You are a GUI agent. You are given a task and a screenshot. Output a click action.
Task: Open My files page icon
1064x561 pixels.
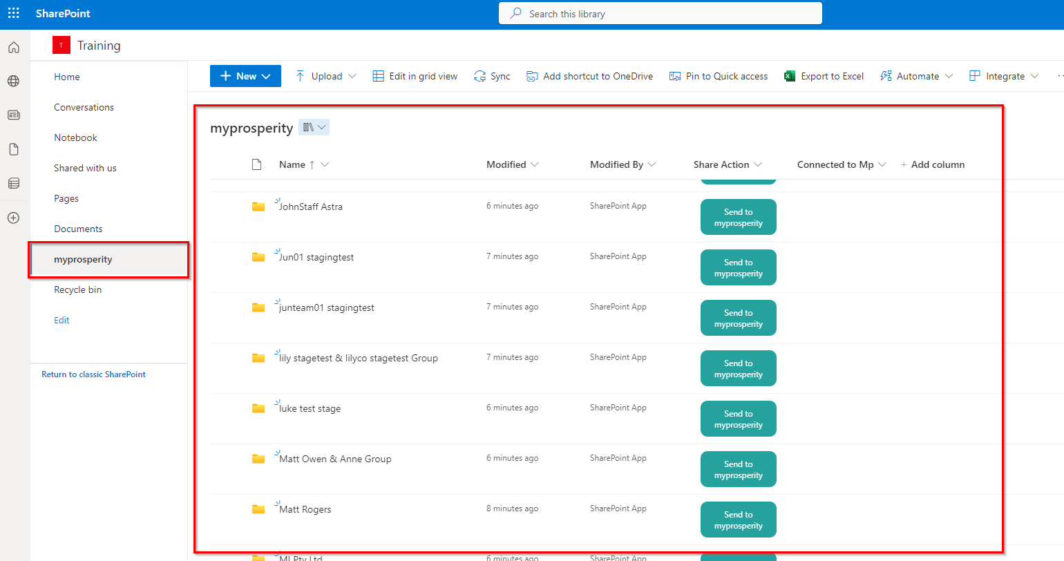[14, 149]
